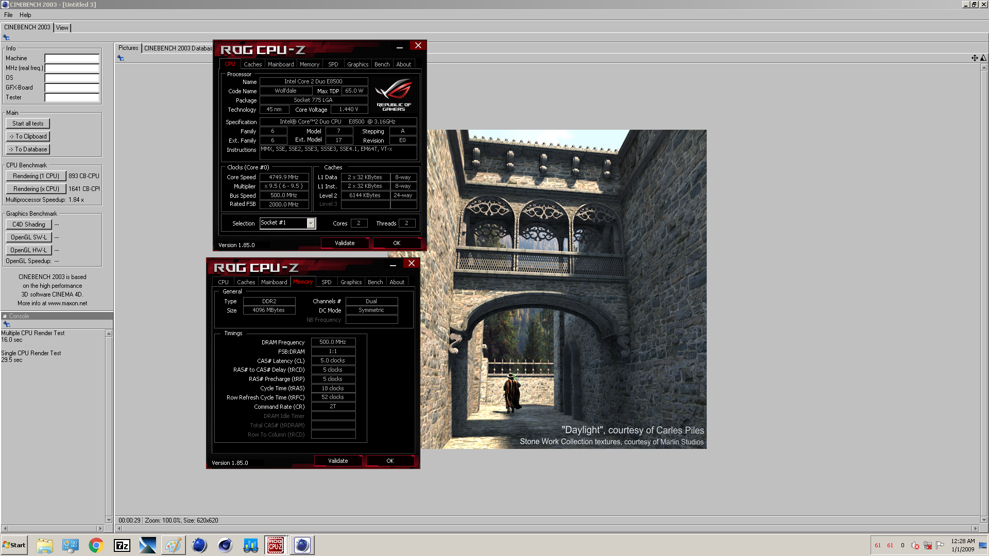
Task: Click the ROG CPU-Z taskbar icon
Action: pyautogui.click(x=276, y=545)
